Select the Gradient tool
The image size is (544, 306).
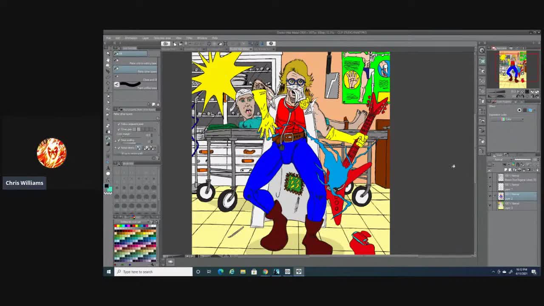point(108,144)
